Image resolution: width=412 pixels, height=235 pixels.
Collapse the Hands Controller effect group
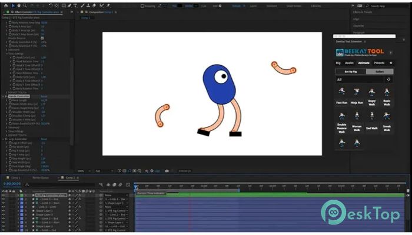click(3, 96)
